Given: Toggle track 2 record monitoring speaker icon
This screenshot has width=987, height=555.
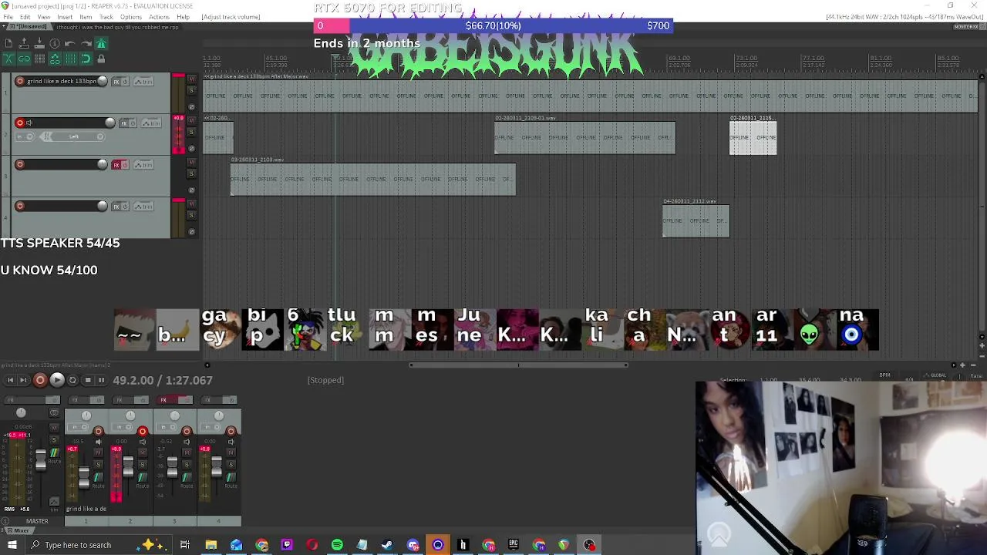Looking at the screenshot, I should (x=29, y=123).
